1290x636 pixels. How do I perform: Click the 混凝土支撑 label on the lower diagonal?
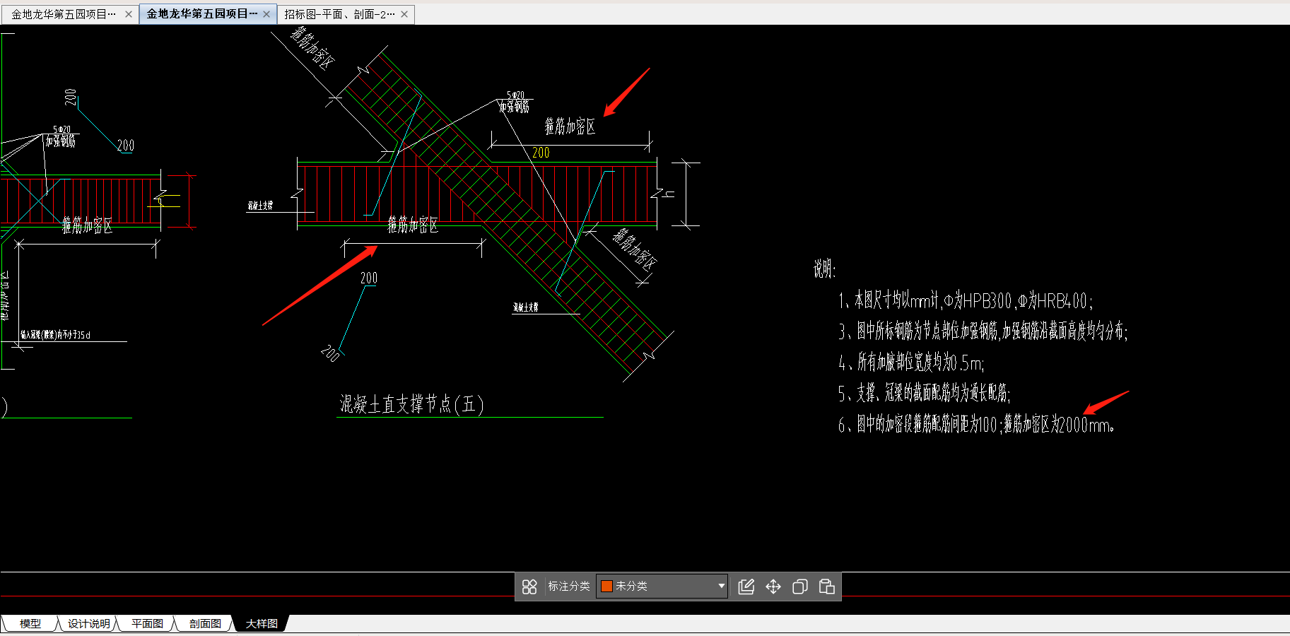pos(526,307)
